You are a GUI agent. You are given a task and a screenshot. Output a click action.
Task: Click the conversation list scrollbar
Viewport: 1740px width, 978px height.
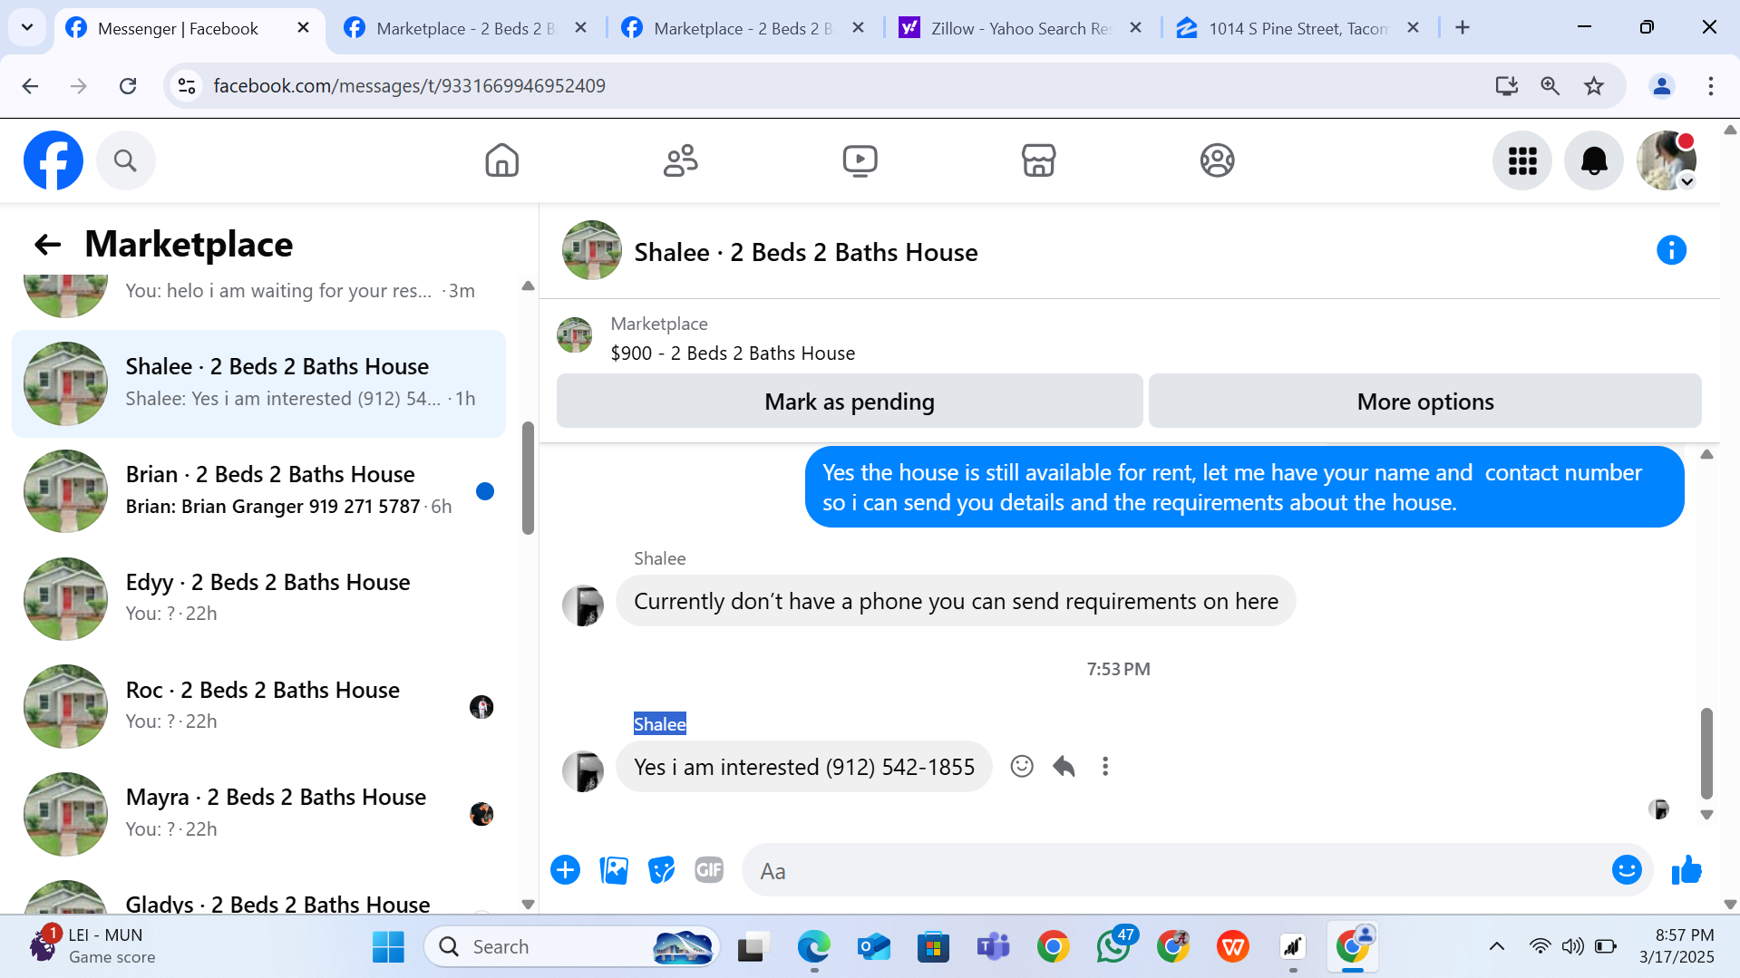528,478
